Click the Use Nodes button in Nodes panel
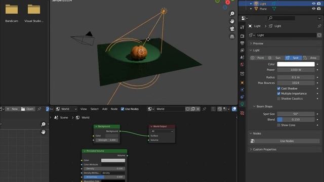Screen dimensions: 324x182 [285, 141]
